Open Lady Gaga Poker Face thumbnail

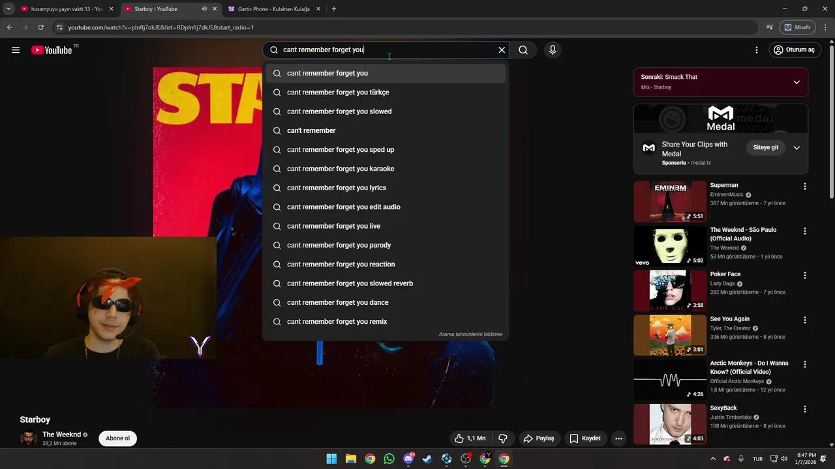670,291
